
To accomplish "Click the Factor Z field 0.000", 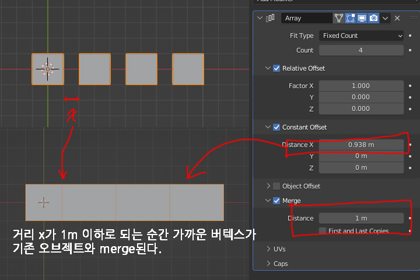I will (x=361, y=108).
